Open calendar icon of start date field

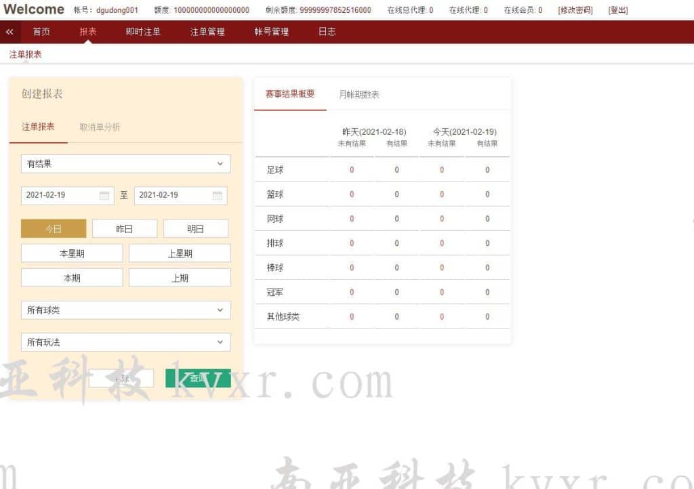104,196
